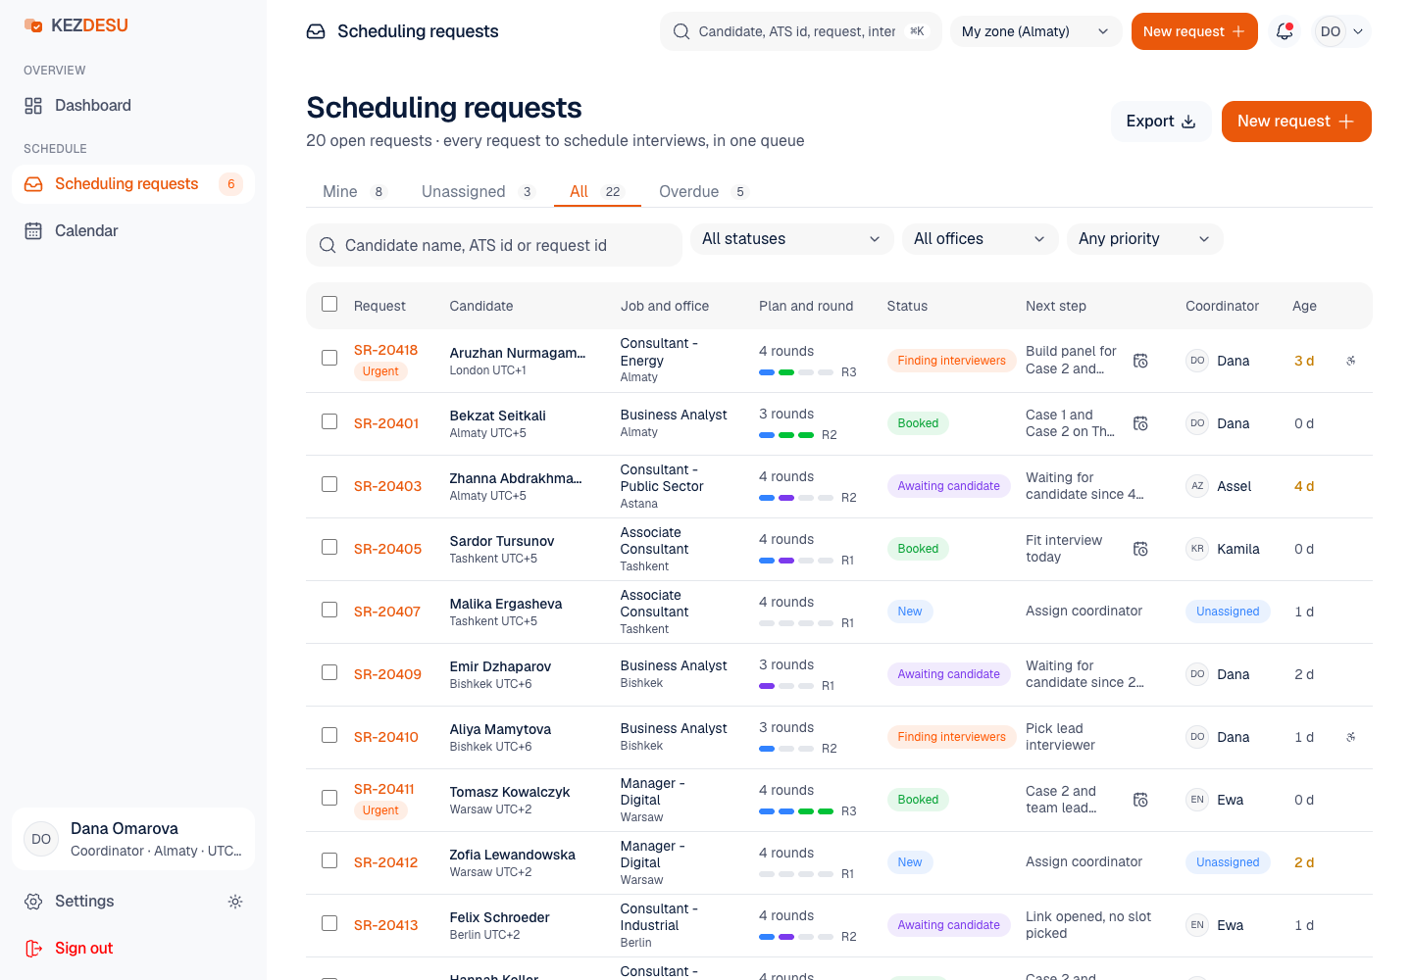The image size is (1412, 980).
Task: Click the Kezdesu logo icon
Action: click(x=33, y=25)
